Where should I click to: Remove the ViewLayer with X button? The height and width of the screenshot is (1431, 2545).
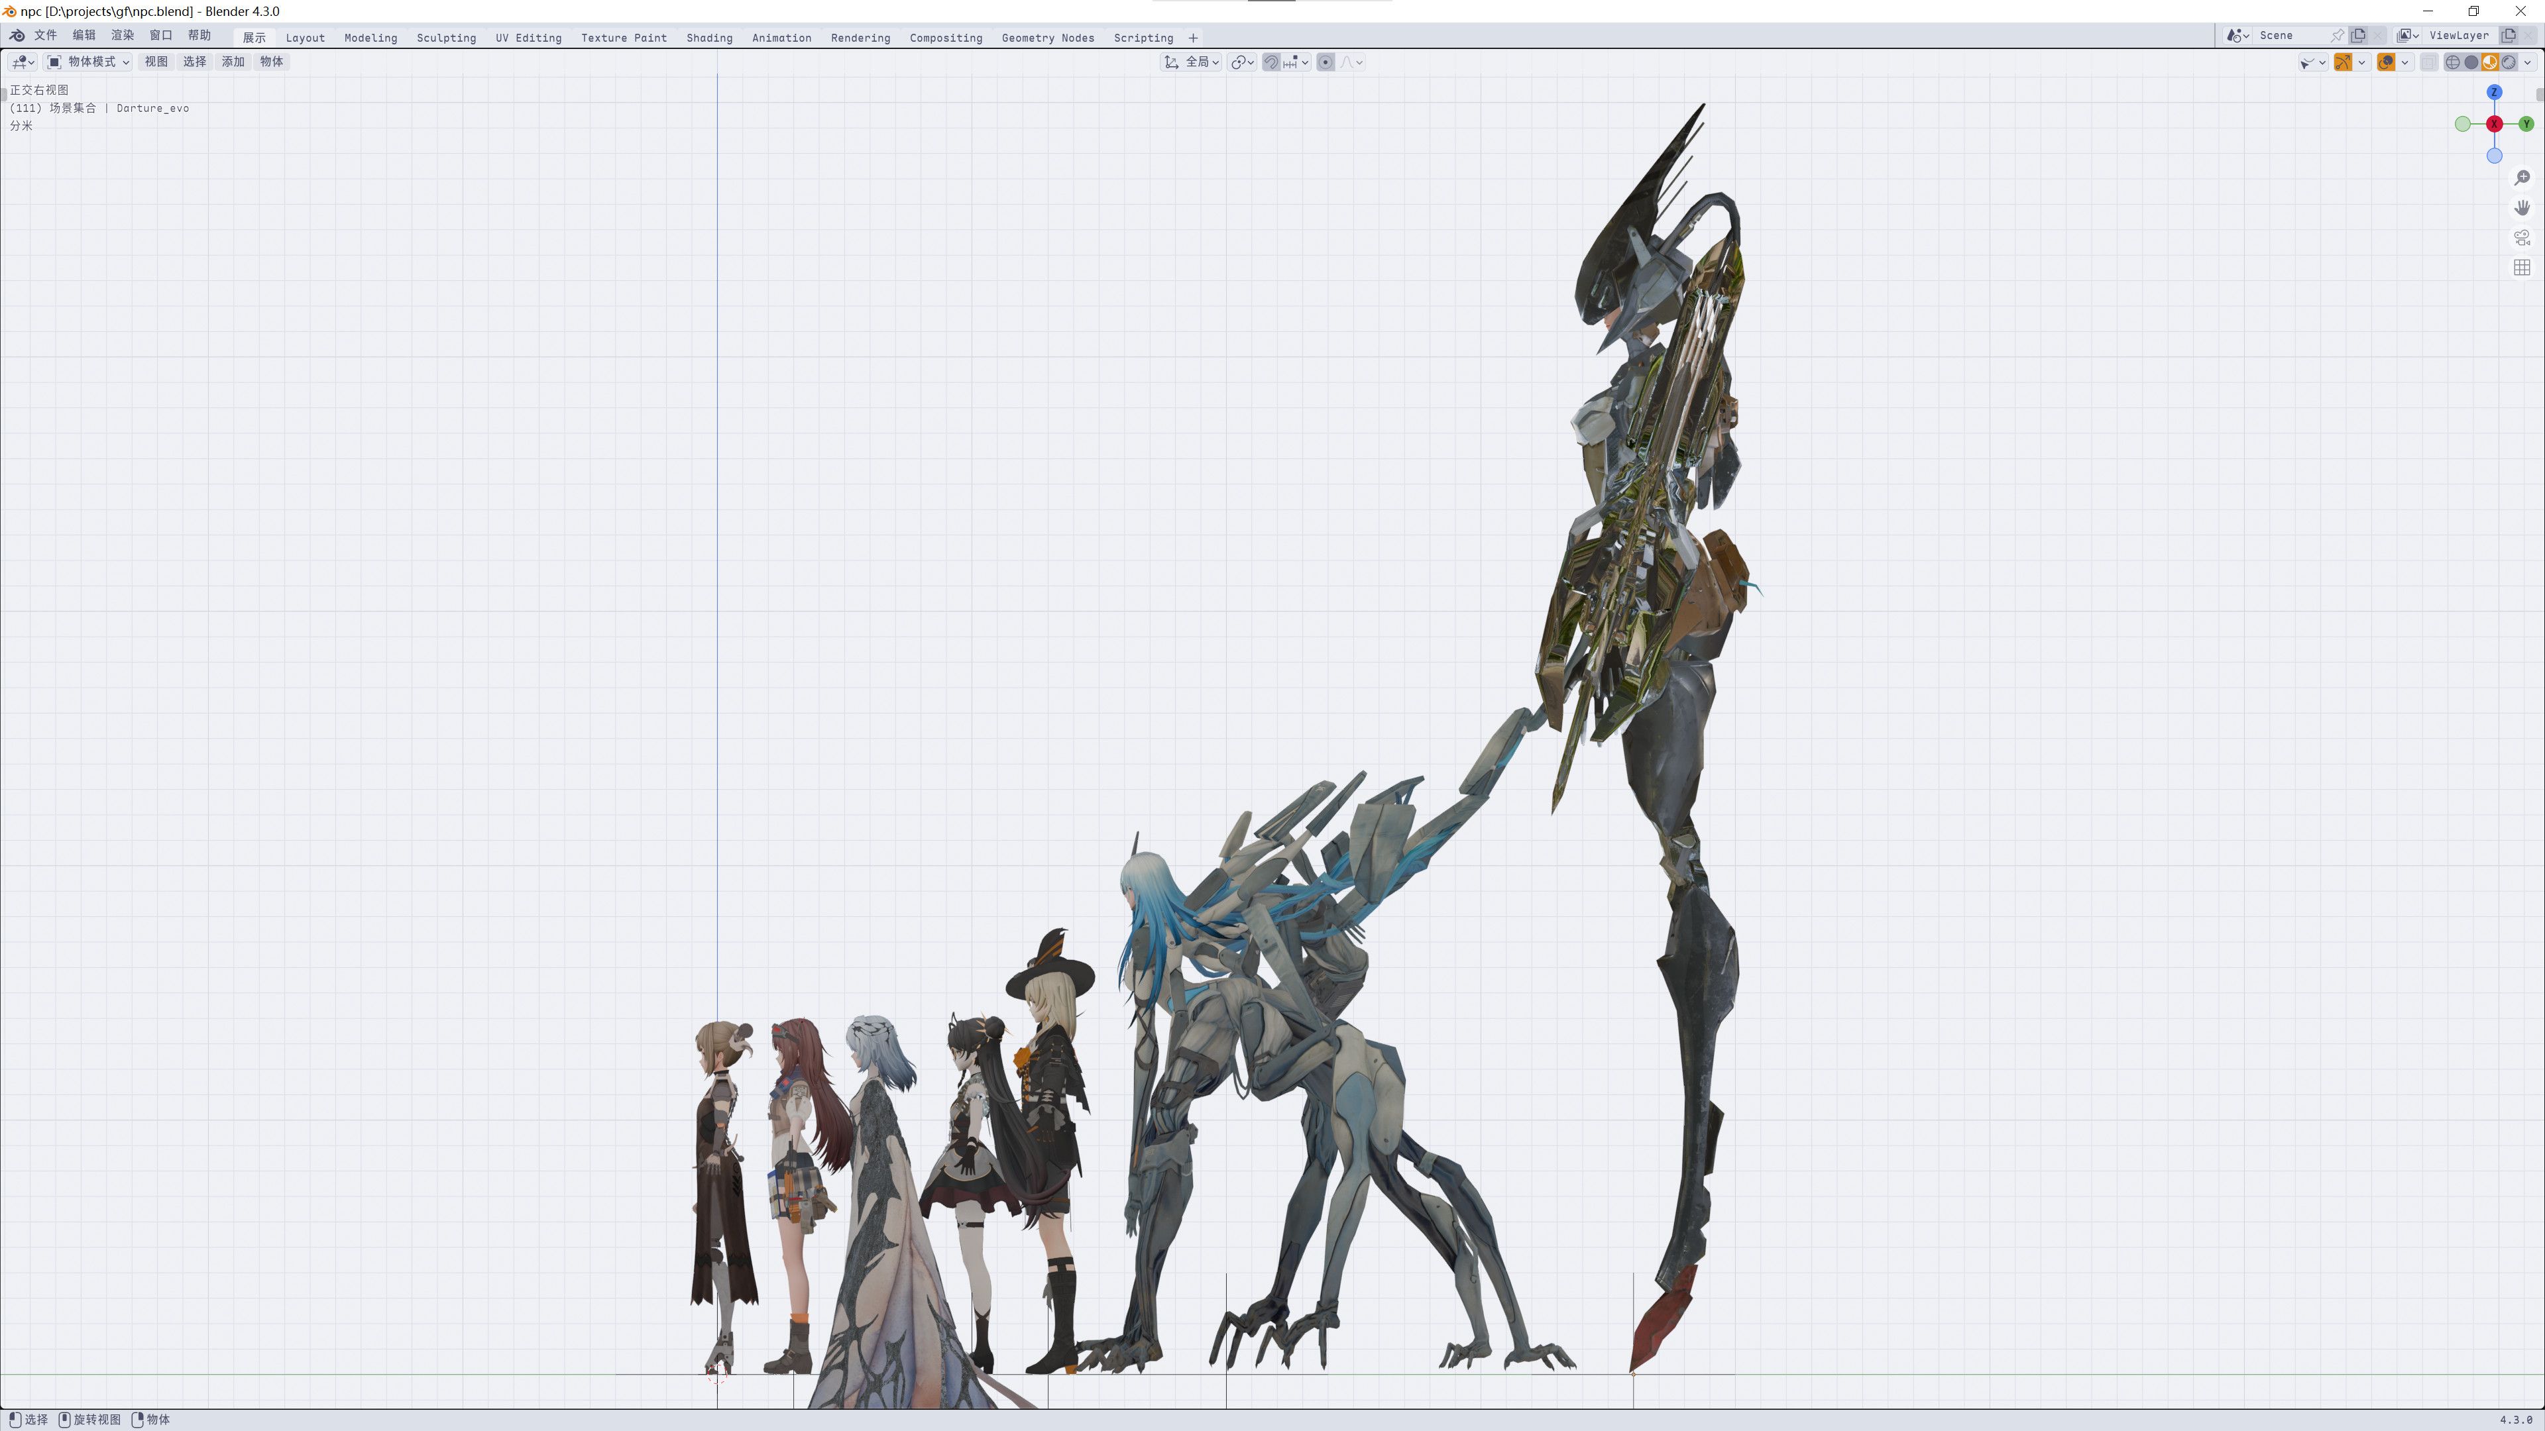coord(2528,36)
